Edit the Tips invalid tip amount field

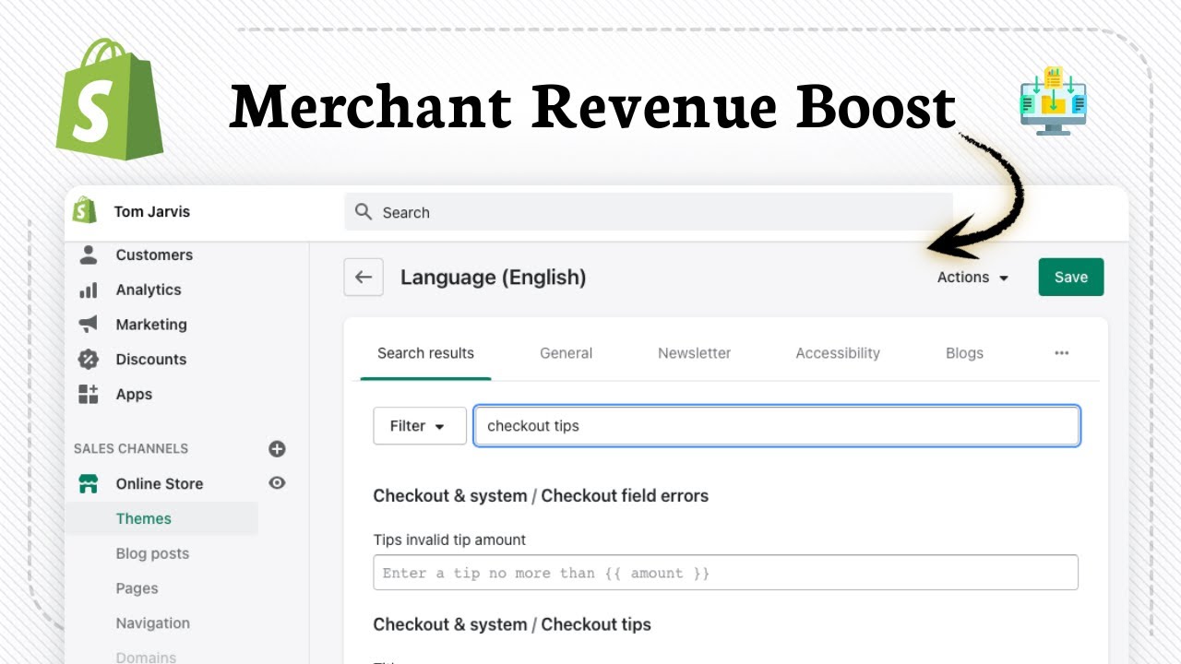[x=726, y=573]
